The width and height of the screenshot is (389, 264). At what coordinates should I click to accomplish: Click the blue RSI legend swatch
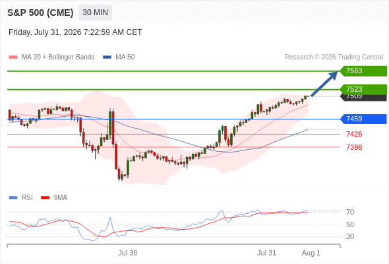(13, 198)
